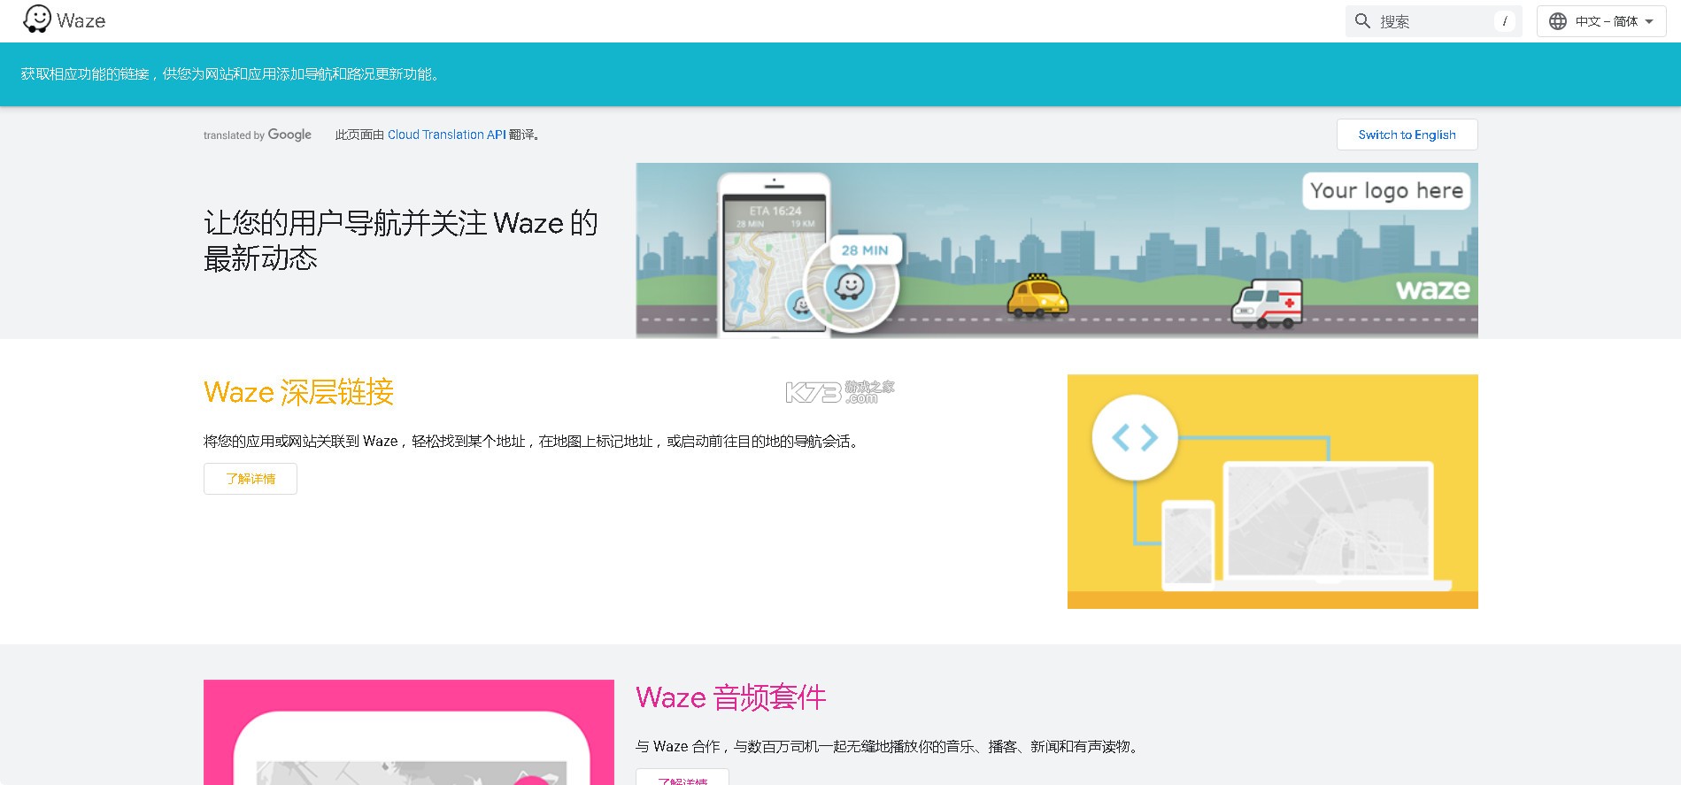Click the yellow taxi in banner
This screenshot has height=785, width=1681.
coord(1037,296)
